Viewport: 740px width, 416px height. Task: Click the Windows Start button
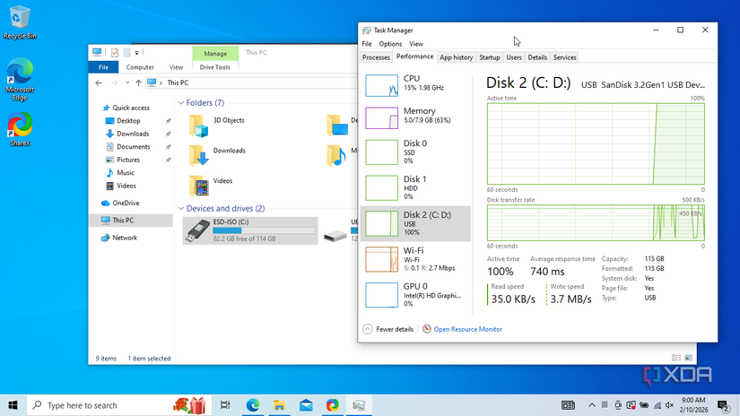(13, 405)
